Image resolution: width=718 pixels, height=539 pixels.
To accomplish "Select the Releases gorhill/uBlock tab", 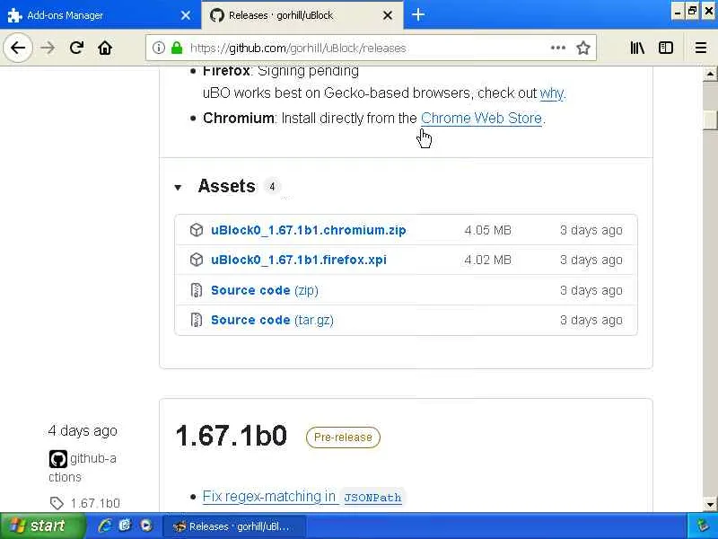I will click(302, 15).
